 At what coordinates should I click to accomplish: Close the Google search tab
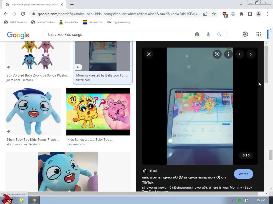(62, 5)
